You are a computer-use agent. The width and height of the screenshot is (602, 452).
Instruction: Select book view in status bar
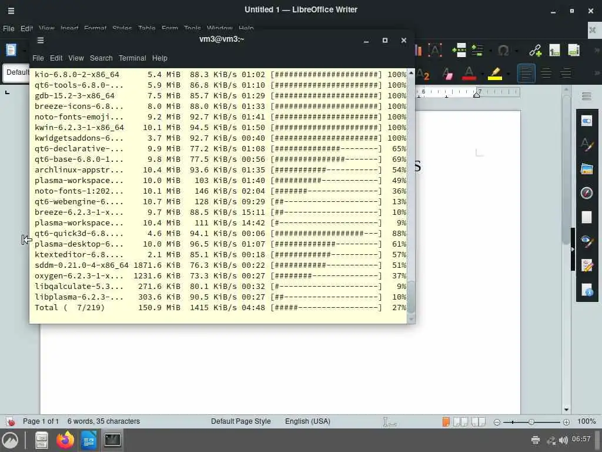tap(478, 421)
